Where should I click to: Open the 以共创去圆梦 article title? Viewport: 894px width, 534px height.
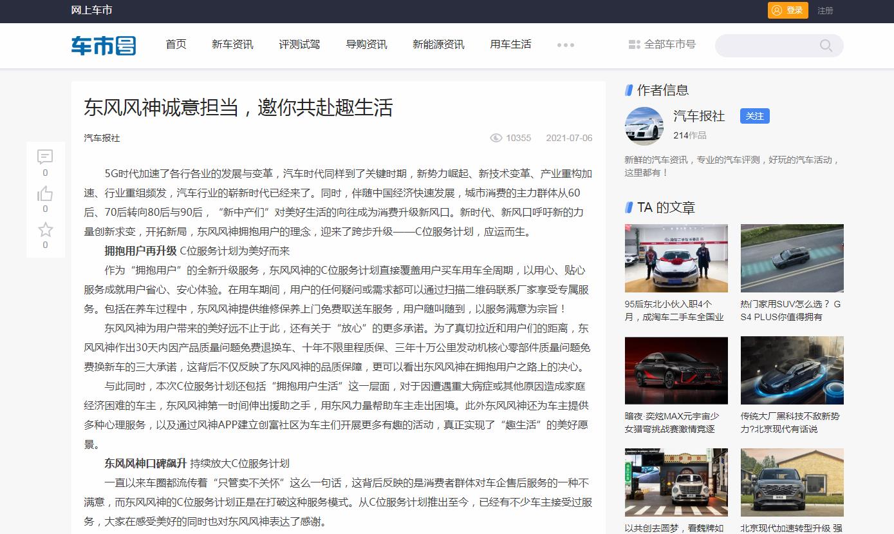(675, 528)
